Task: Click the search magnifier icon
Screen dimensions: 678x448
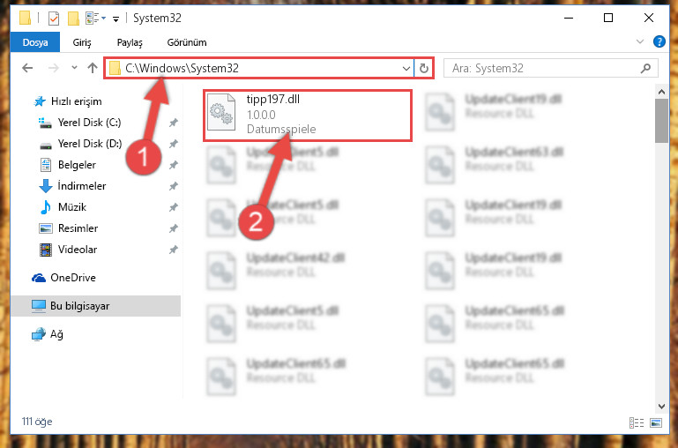Action: coord(645,68)
